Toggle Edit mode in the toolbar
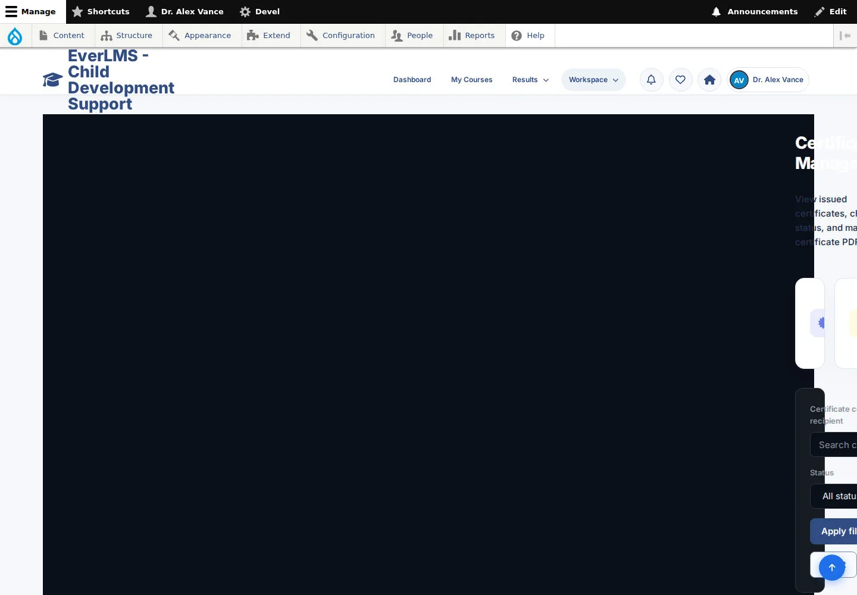The image size is (857, 595). click(x=831, y=12)
